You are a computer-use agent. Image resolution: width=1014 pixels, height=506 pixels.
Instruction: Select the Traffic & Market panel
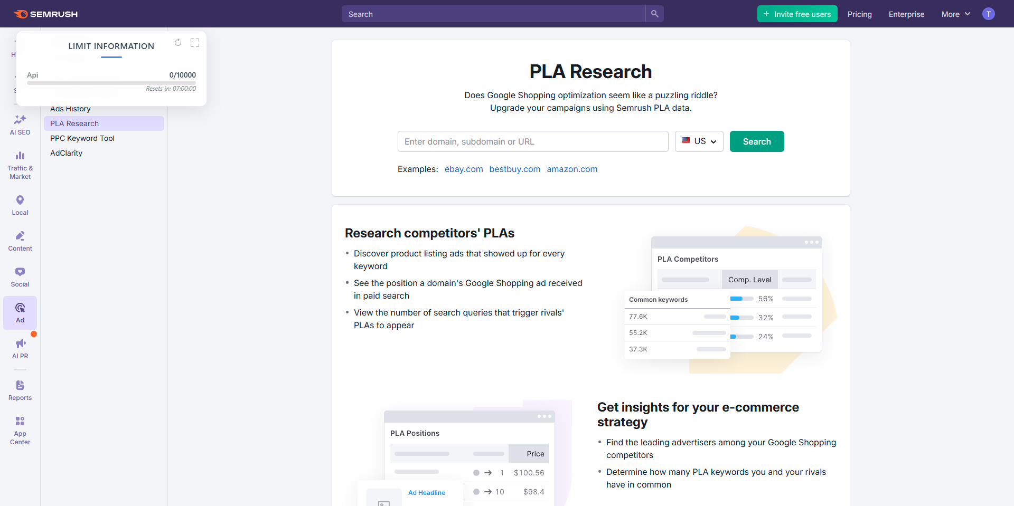[20, 165]
